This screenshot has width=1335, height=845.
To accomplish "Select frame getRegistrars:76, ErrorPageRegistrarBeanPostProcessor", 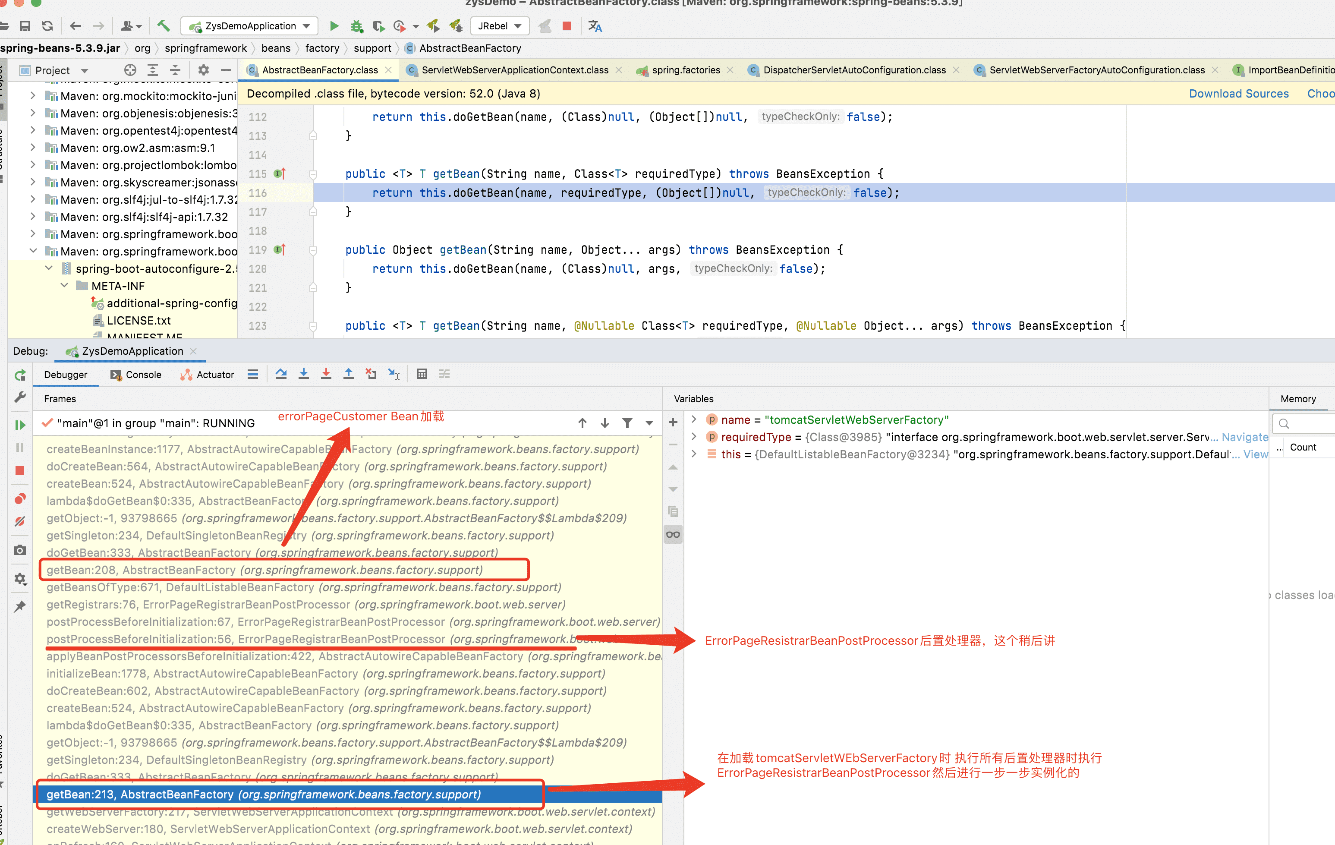I will pyautogui.click(x=347, y=604).
